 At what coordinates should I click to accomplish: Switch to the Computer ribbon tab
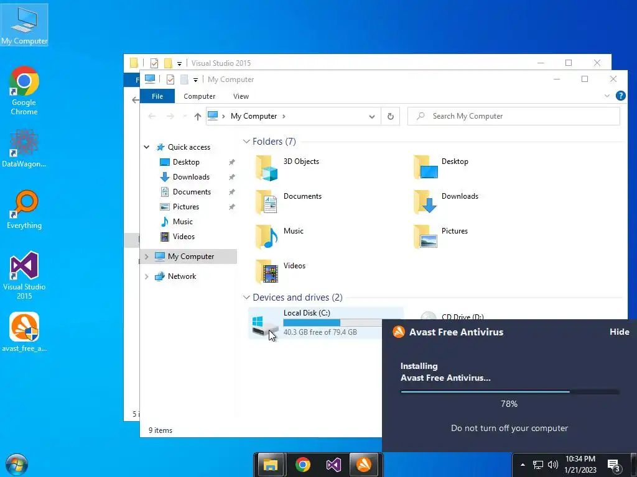(199, 96)
